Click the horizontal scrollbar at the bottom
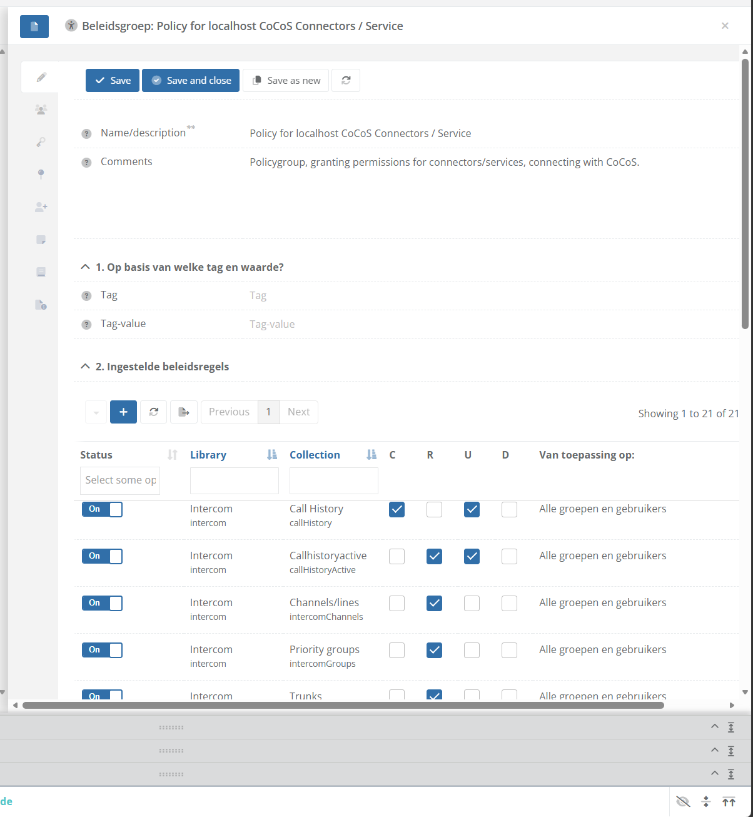The width and height of the screenshot is (753, 817). point(343,705)
